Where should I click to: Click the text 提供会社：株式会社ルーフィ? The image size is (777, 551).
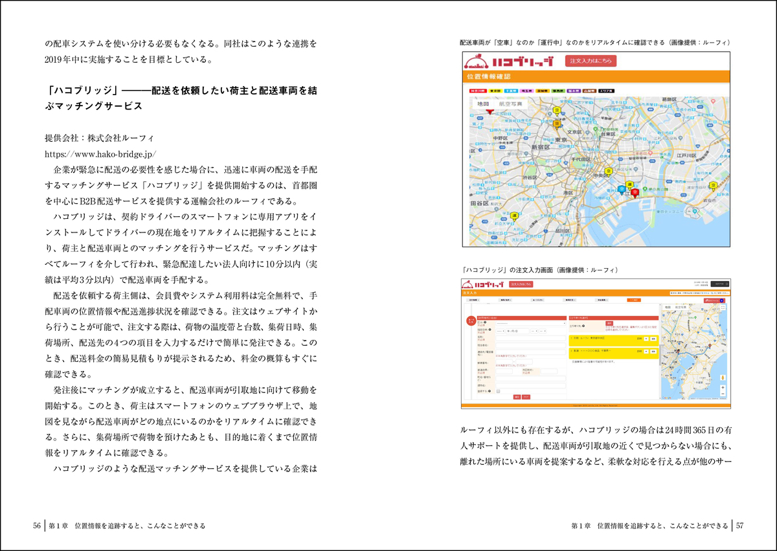100,139
